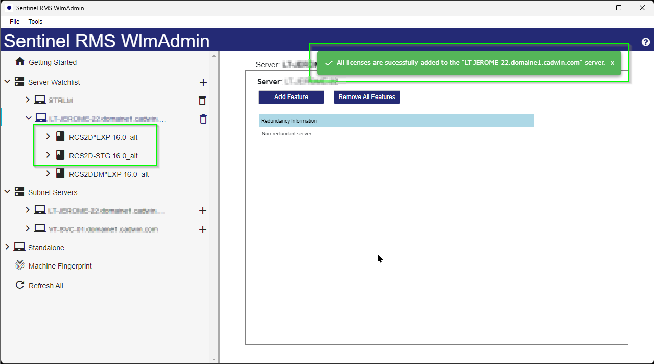Add a server to Server Watchlist with plus
The image size is (654, 364).
(203, 82)
